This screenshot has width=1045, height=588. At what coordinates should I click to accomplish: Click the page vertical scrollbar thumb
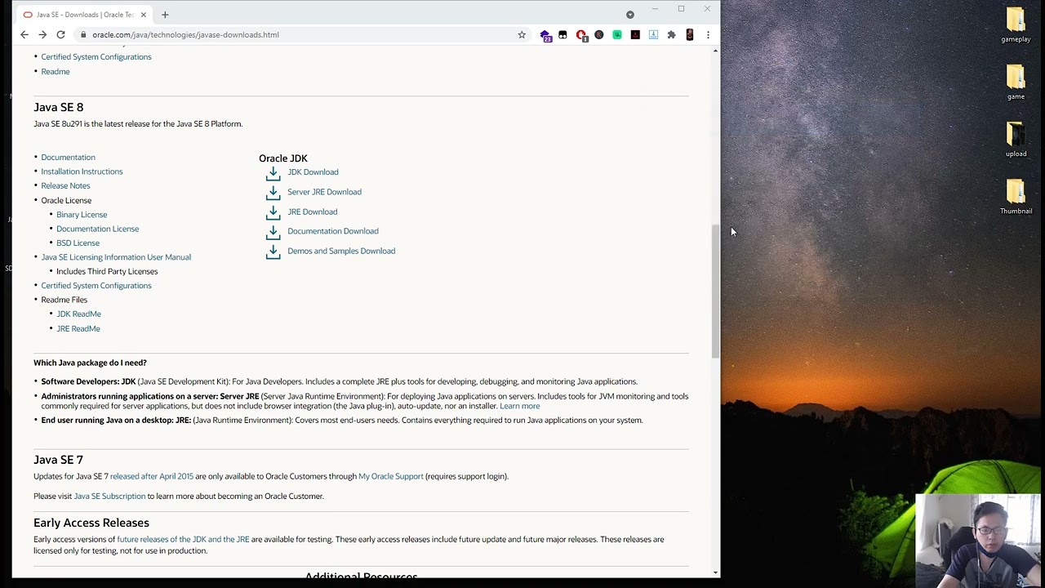tap(716, 292)
